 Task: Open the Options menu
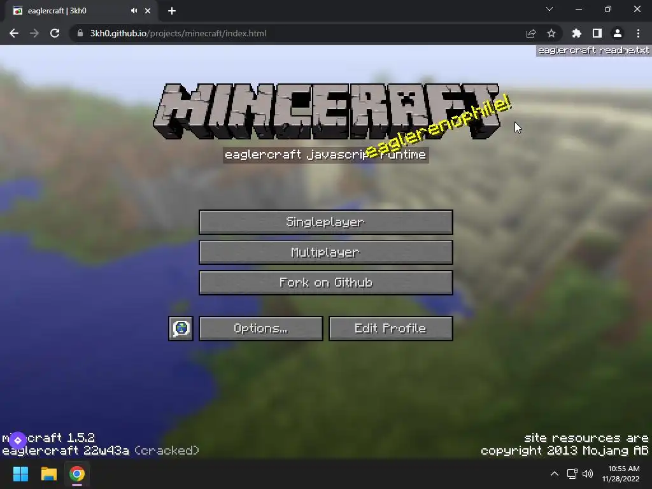(260, 329)
